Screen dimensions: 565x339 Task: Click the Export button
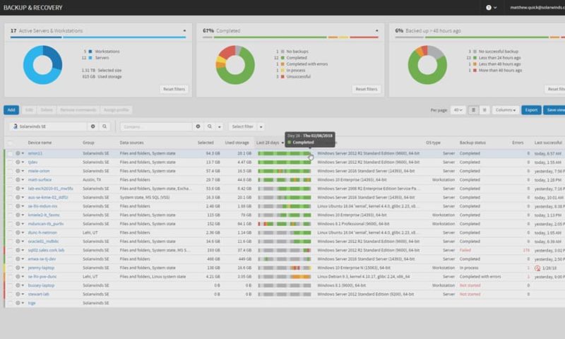click(x=531, y=110)
